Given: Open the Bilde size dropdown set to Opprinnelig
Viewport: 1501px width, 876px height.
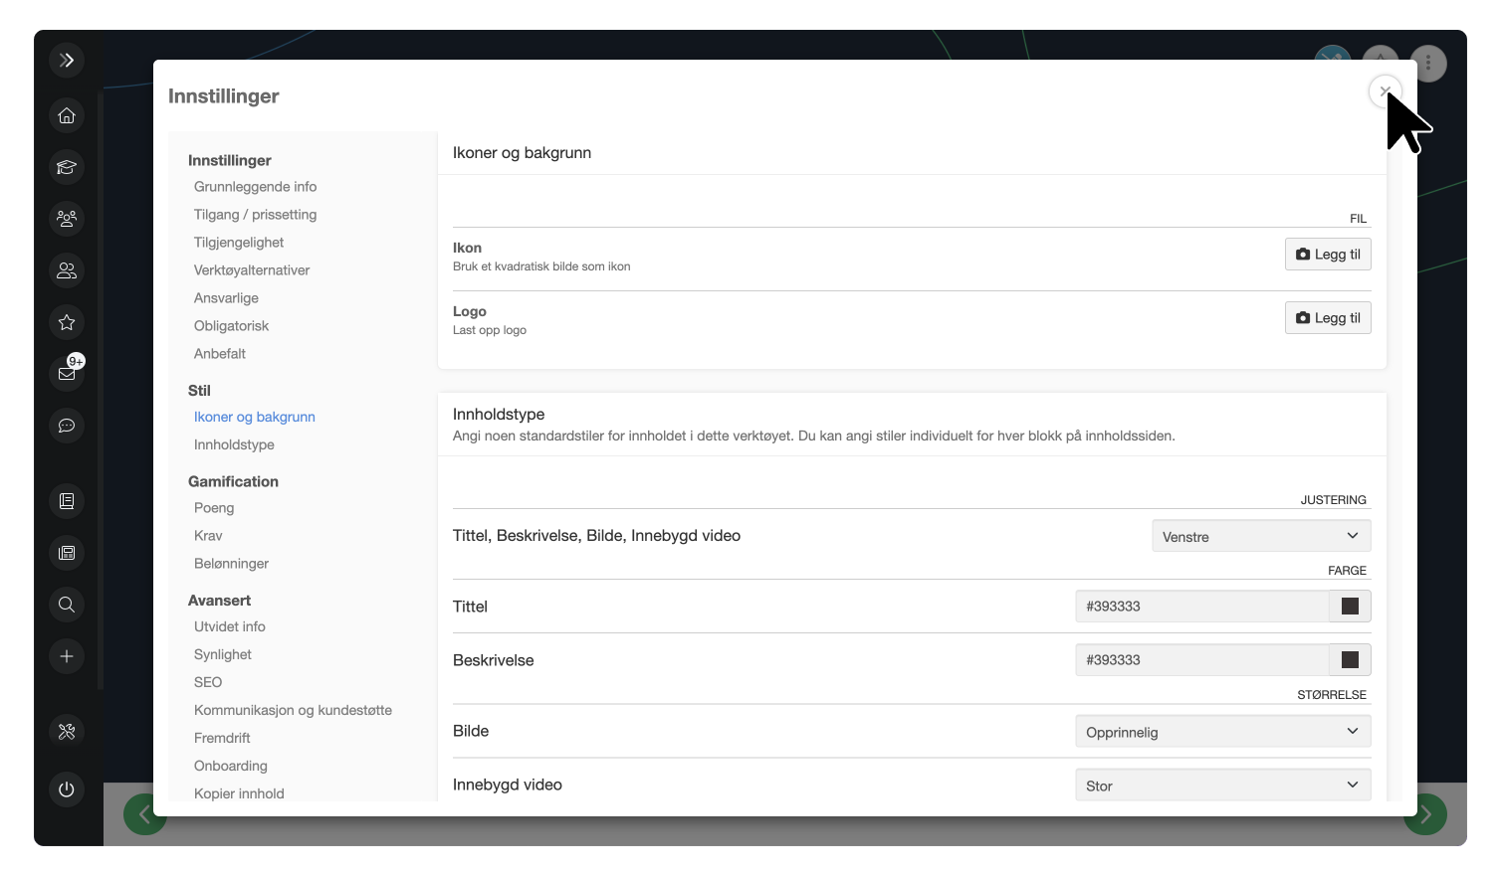Looking at the screenshot, I should (x=1223, y=732).
